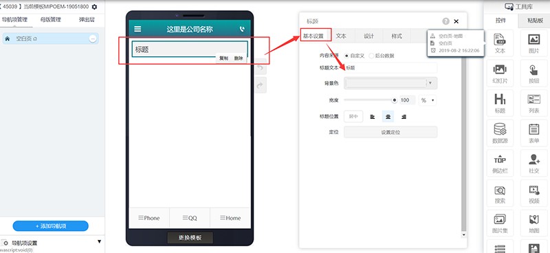Close the 标题 settings panel
This screenshot has width=550, height=253.
(456, 21)
